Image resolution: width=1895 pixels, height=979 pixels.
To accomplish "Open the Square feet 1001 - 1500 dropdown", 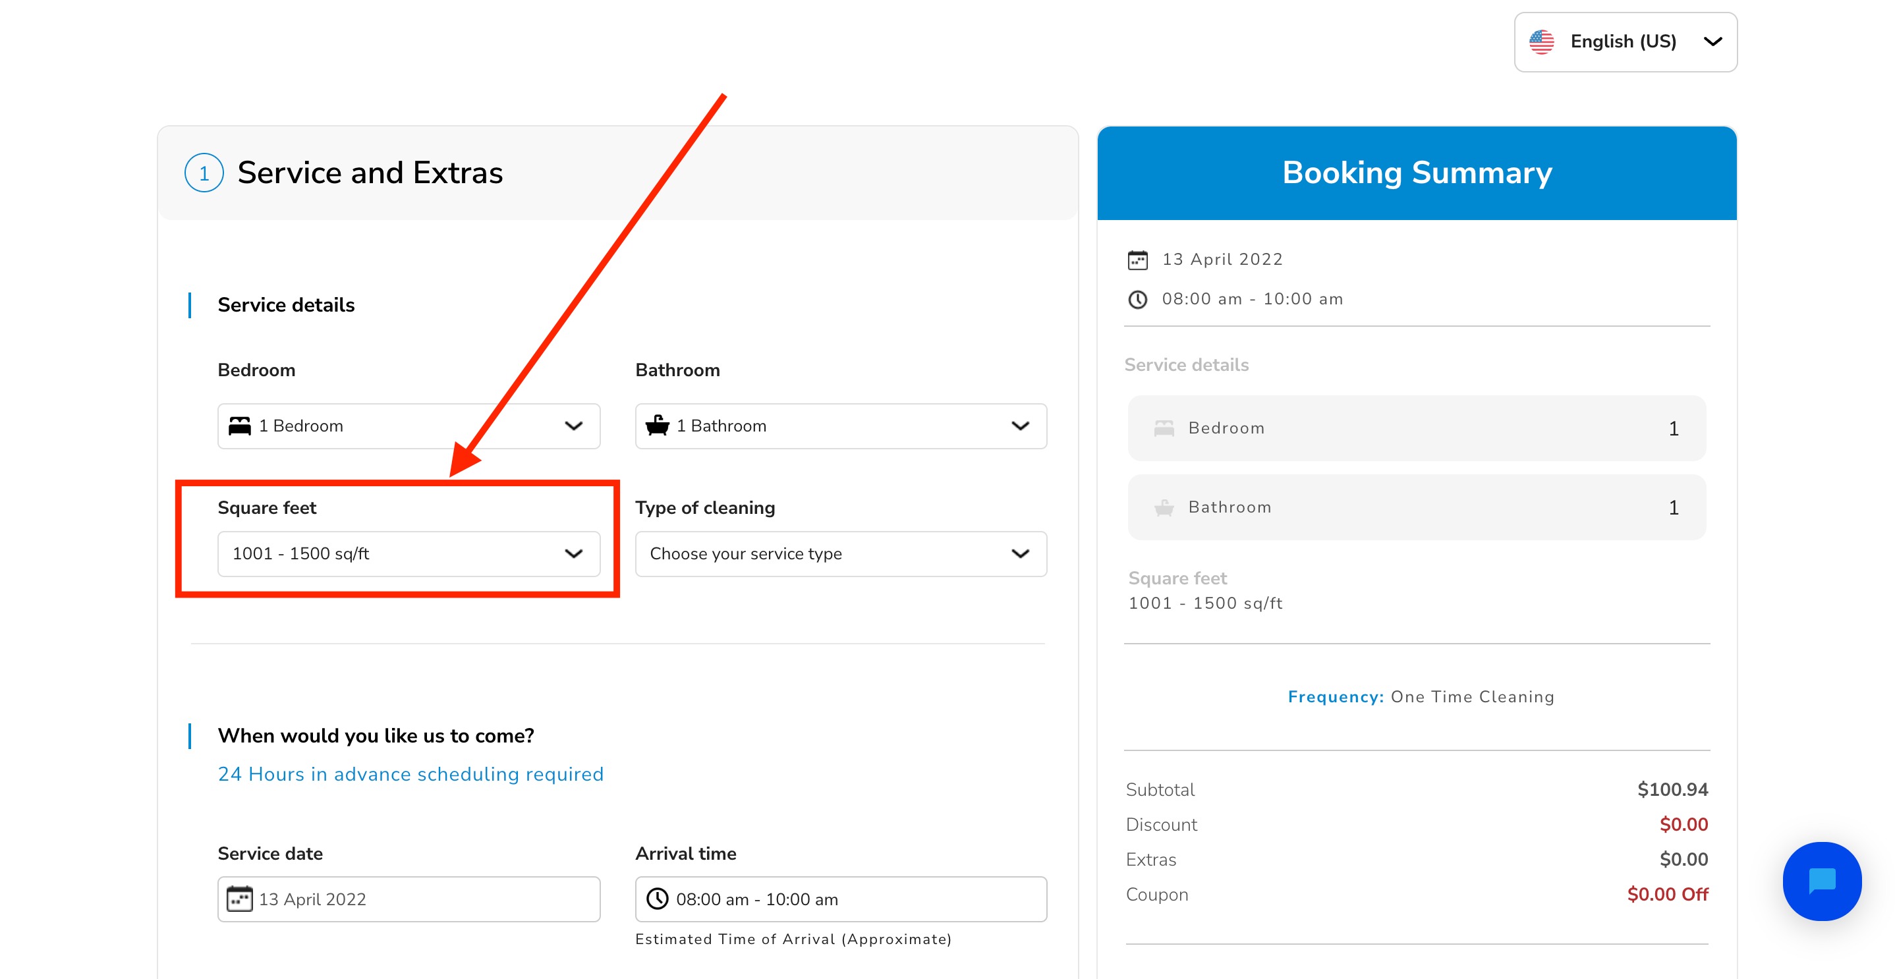I will [409, 554].
